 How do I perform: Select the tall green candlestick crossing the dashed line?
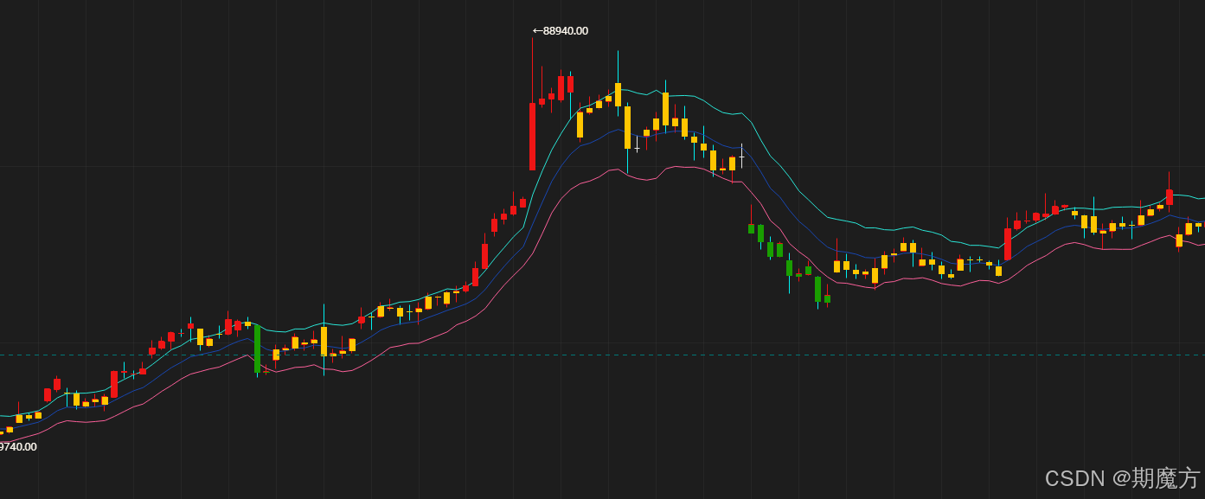(257, 349)
